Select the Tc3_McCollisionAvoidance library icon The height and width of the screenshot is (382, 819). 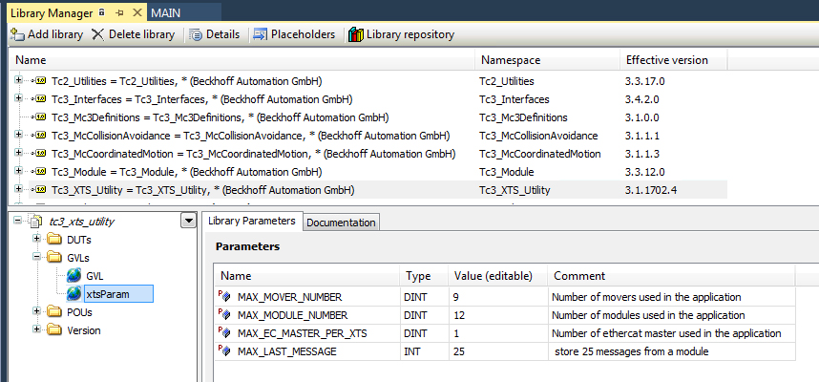(x=39, y=136)
